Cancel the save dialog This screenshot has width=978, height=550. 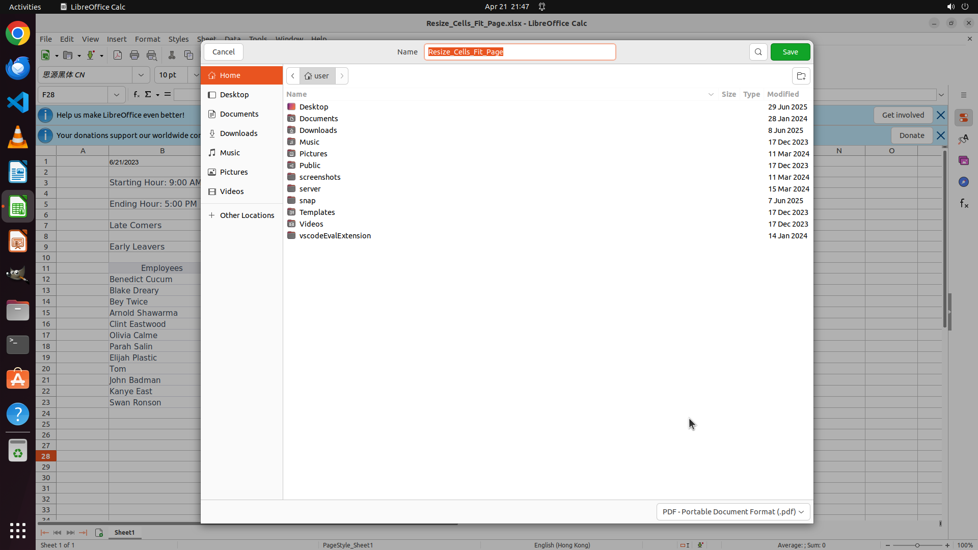coord(223,52)
